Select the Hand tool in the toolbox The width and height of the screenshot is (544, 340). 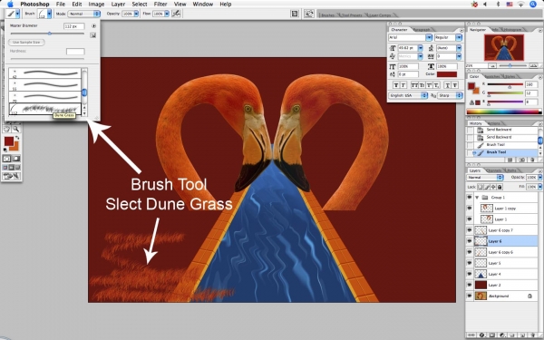coord(7,129)
